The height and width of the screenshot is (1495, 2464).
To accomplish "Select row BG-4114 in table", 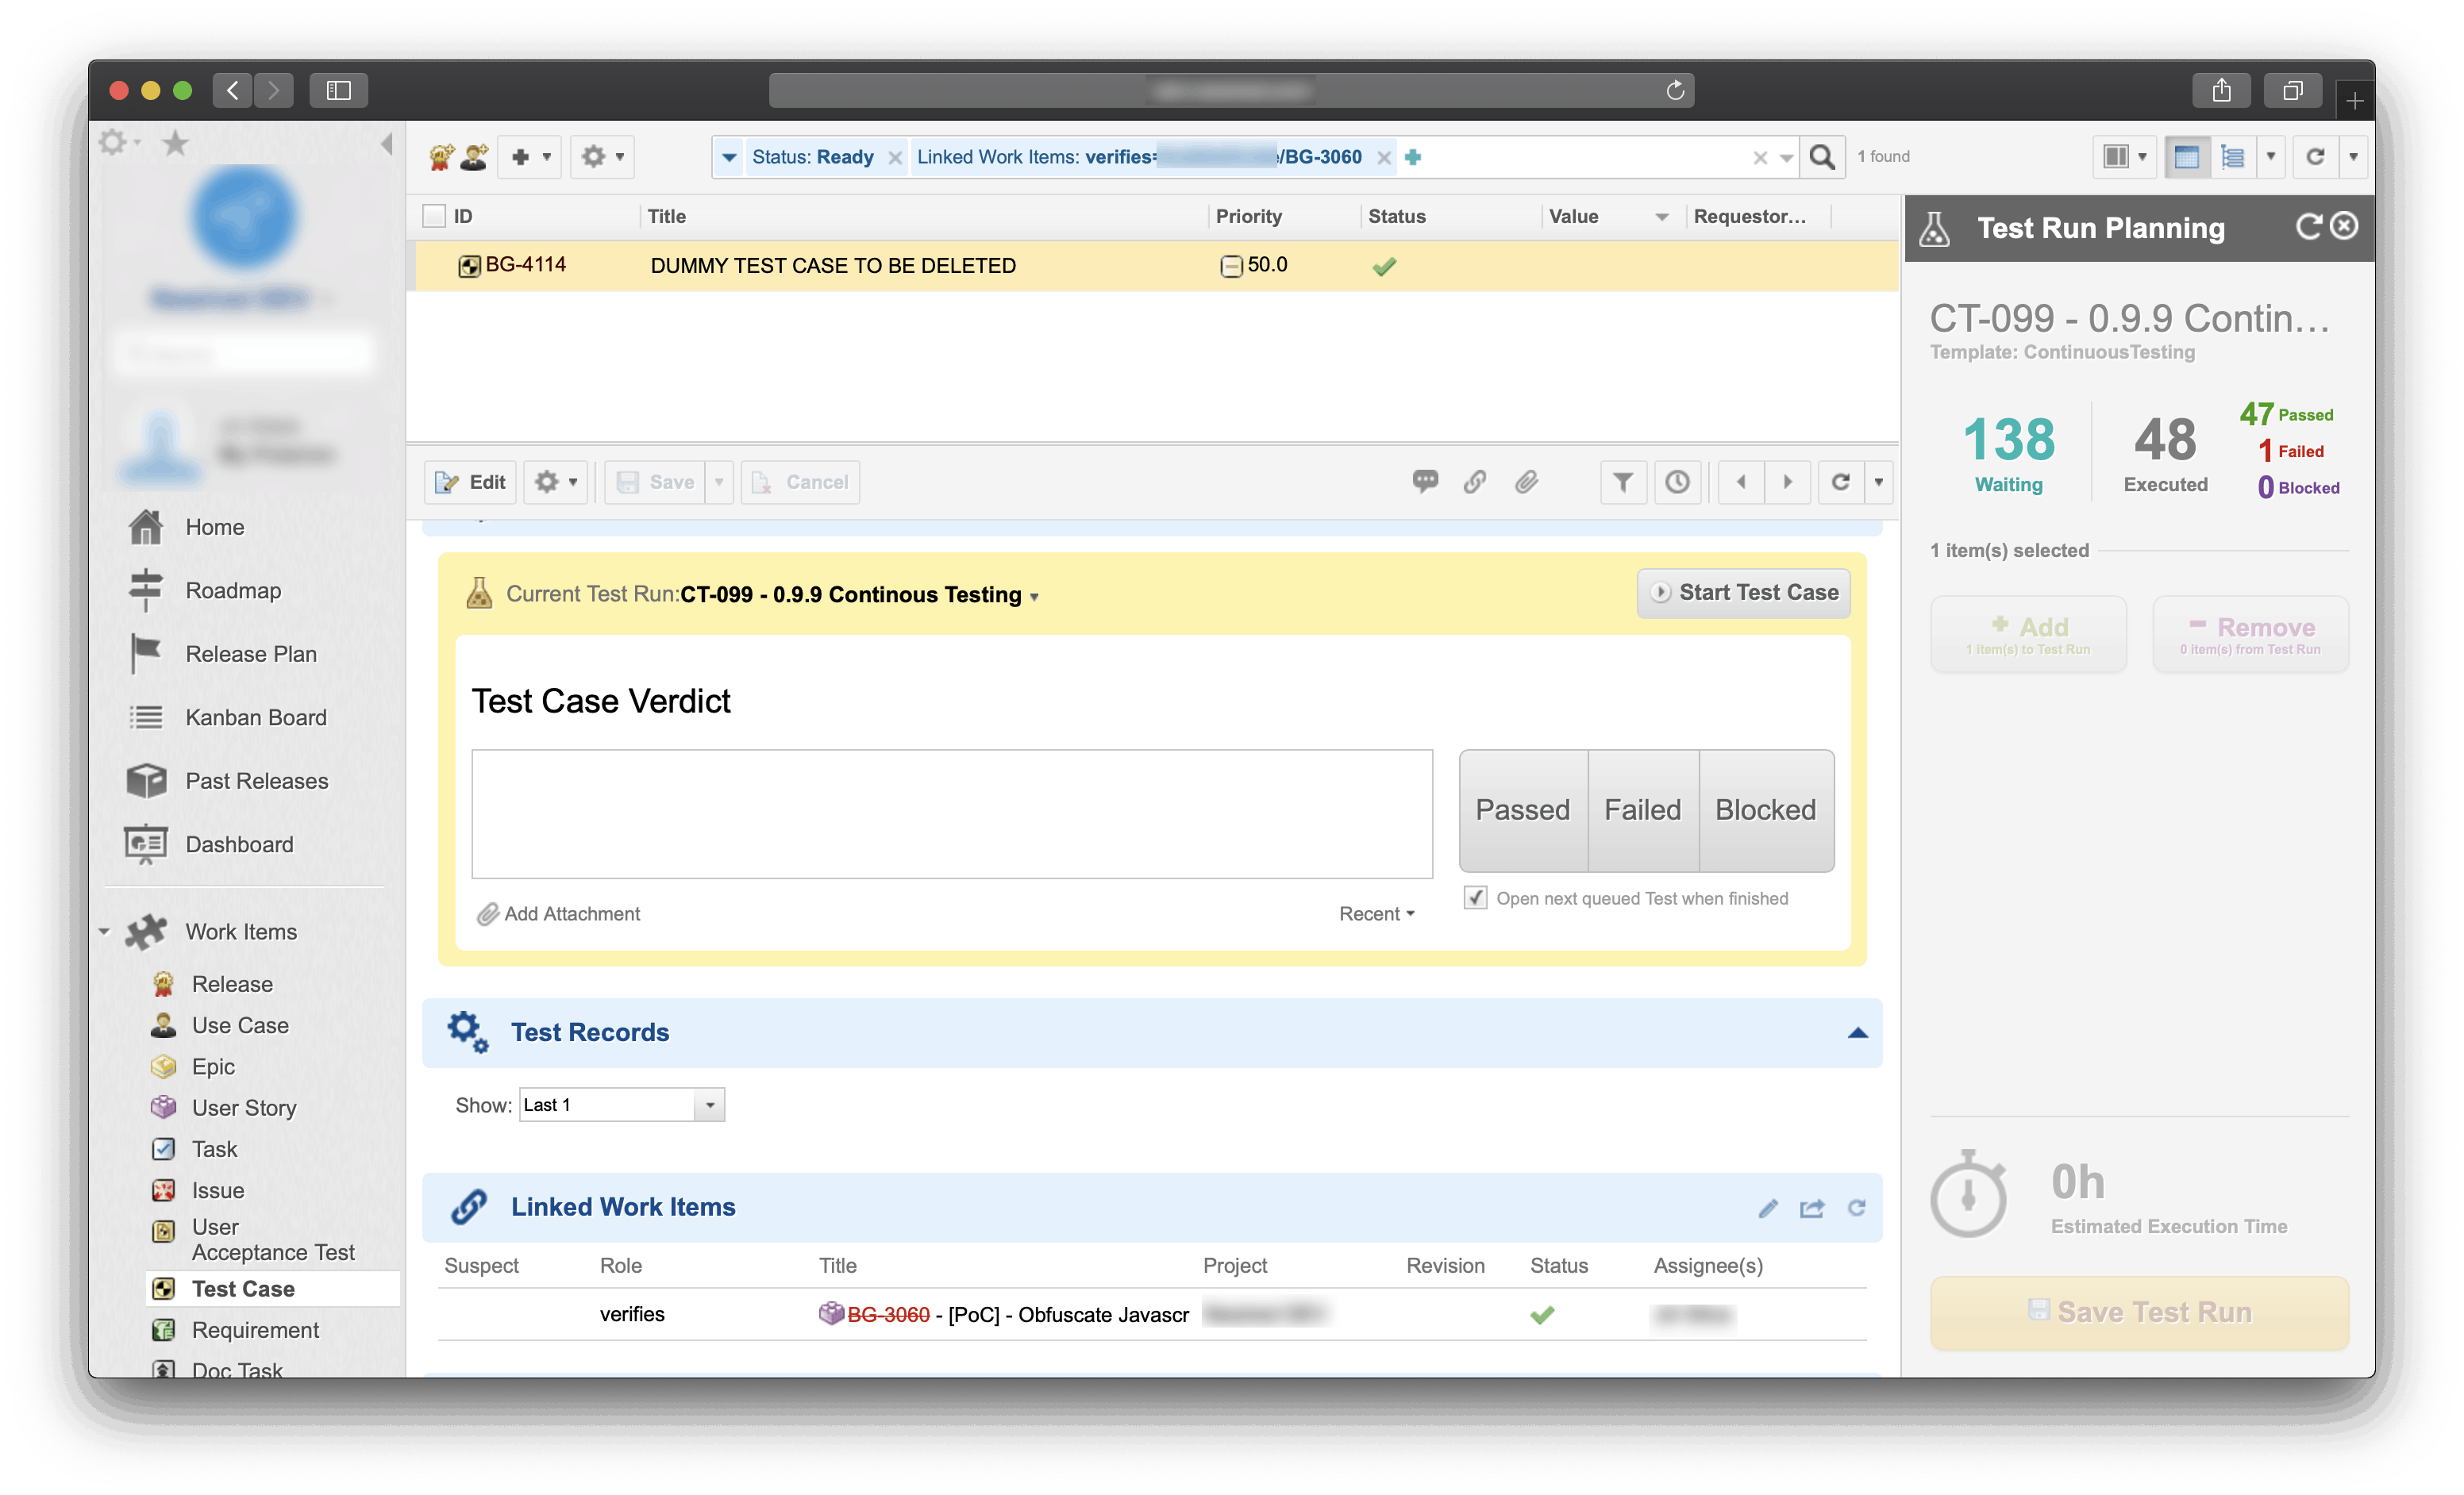I will pos(1157,265).
